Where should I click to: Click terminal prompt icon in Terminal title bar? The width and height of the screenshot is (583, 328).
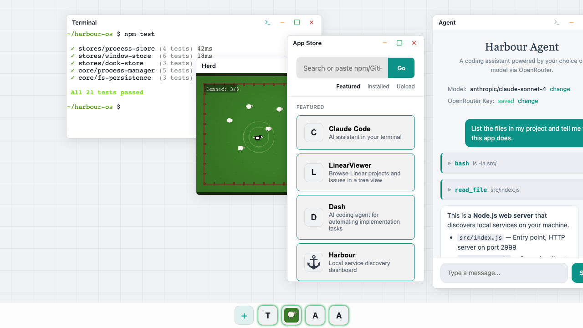point(268,22)
